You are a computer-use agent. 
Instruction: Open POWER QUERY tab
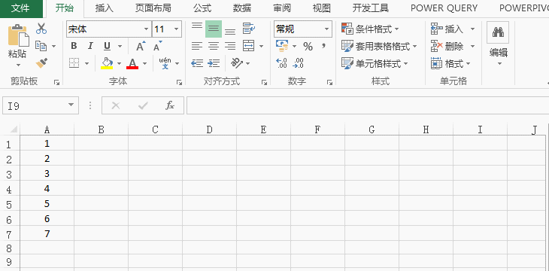[444, 8]
